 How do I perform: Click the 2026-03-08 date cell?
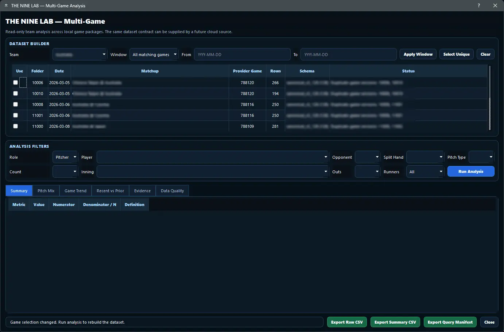pyautogui.click(x=59, y=126)
